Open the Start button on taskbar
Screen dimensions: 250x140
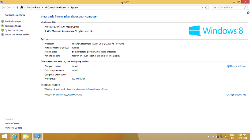[4, 136]
